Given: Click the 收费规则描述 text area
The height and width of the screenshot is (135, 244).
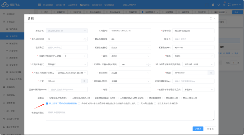Looking at the screenshot, I should click(130, 115).
